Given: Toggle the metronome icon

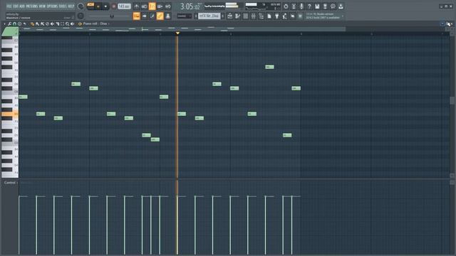Looking at the screenshot, I should click(136, 6).
